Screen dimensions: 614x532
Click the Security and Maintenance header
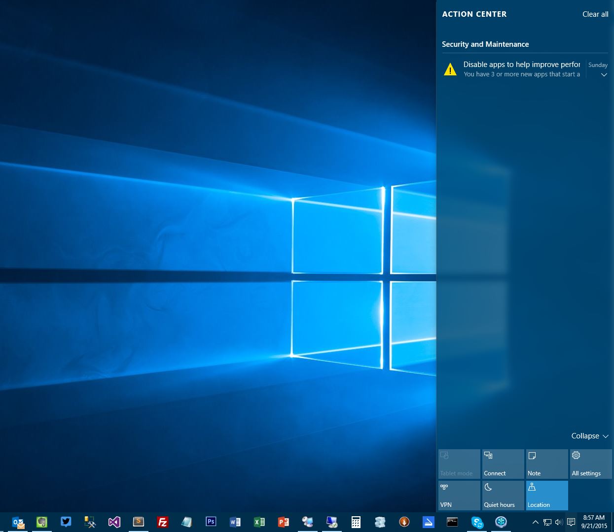point(485,44)
